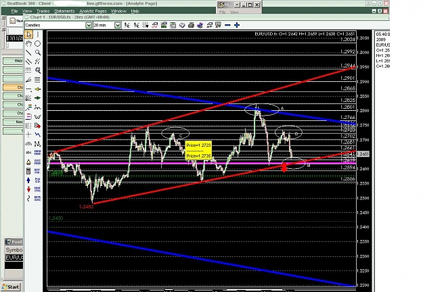The height and width of the screenshot is (292, 423).
Task: Select the horizontal lines Fibonacci retracement tool
Action: point(38,80)
